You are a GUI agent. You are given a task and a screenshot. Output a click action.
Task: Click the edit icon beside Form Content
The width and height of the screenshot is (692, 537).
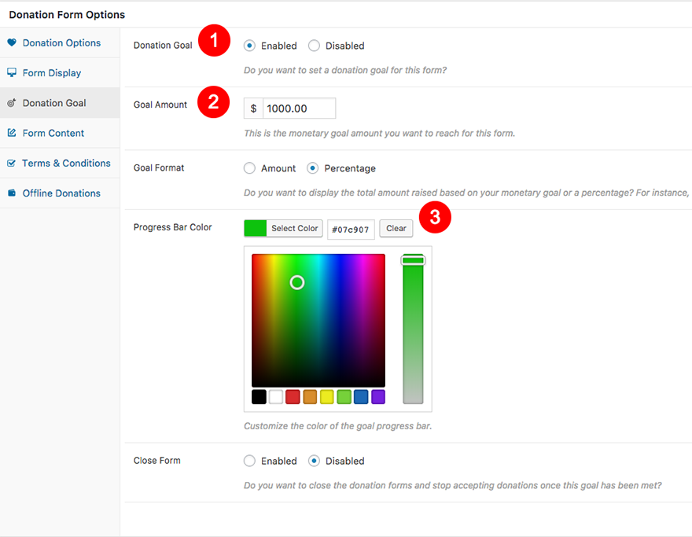(12, 133)
